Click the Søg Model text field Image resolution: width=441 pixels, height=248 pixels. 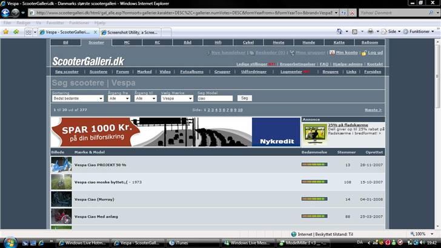click(214, 98)
